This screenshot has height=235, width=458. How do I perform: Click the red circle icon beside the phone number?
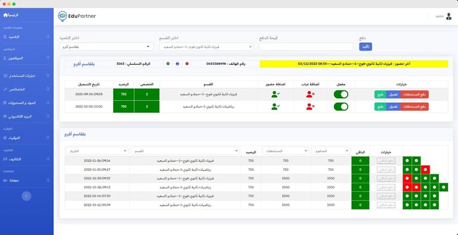tap(187, 64)
